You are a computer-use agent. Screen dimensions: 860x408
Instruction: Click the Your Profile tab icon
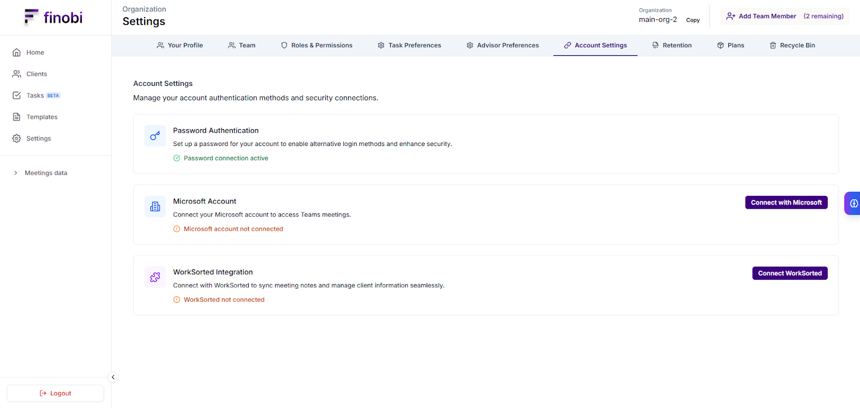tap(160, 46)
